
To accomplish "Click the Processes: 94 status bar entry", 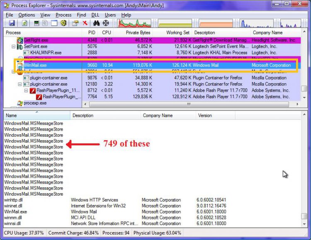I will coord(116,233).
